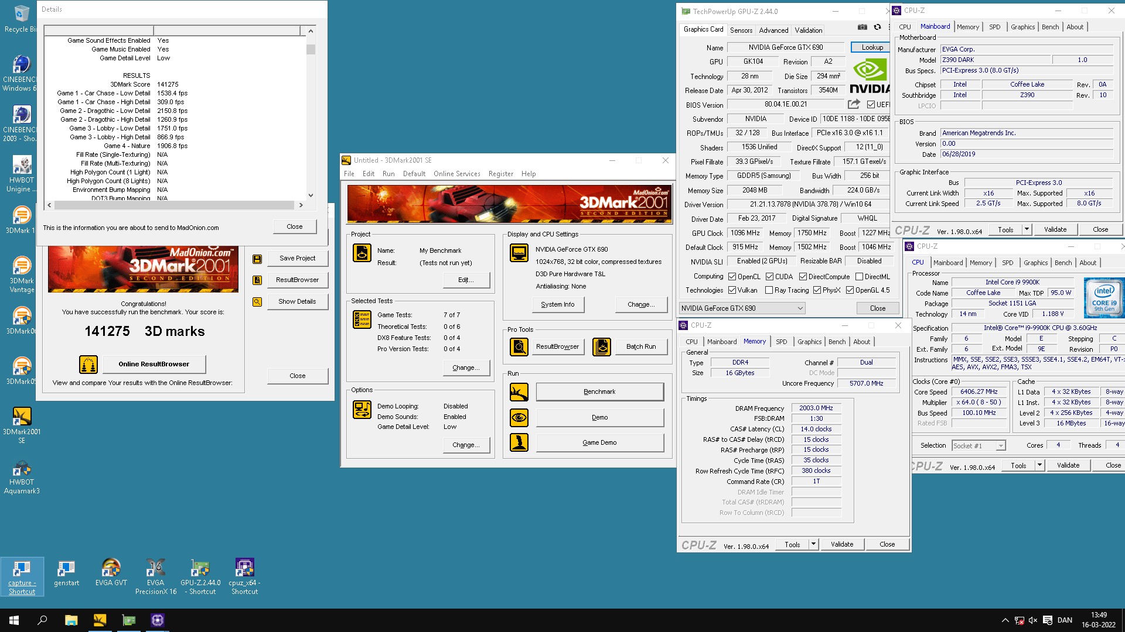Close the Details dialog with its Close button
The width and height of the screenshot is (1125, 632).
(x=295, y=226)
